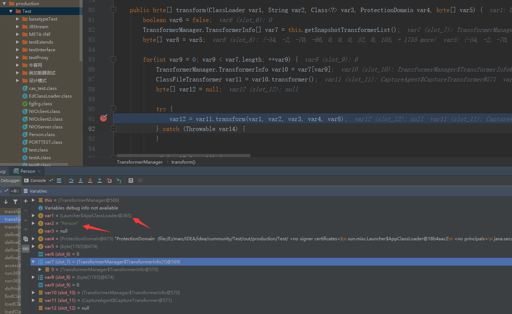The width and height of the screenshot is (512, 314).
Task: Click the breakpoint marker on line 91
Action: tap(104, 118)
